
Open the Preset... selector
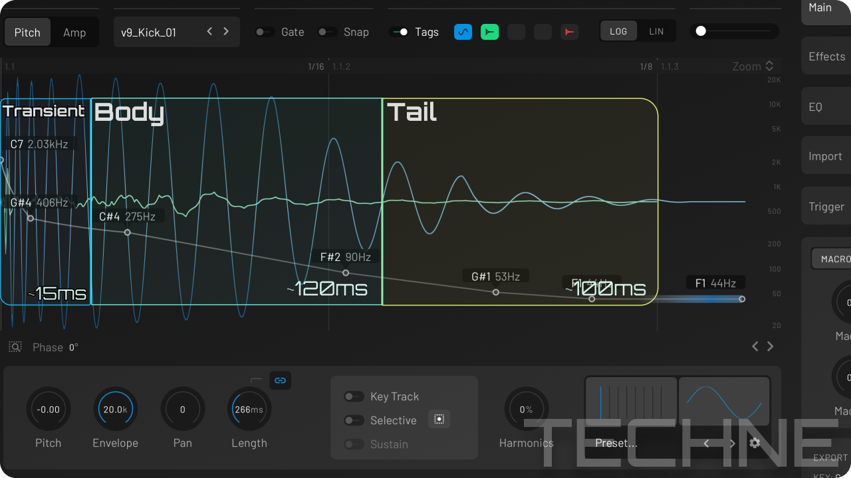[616, 443]
